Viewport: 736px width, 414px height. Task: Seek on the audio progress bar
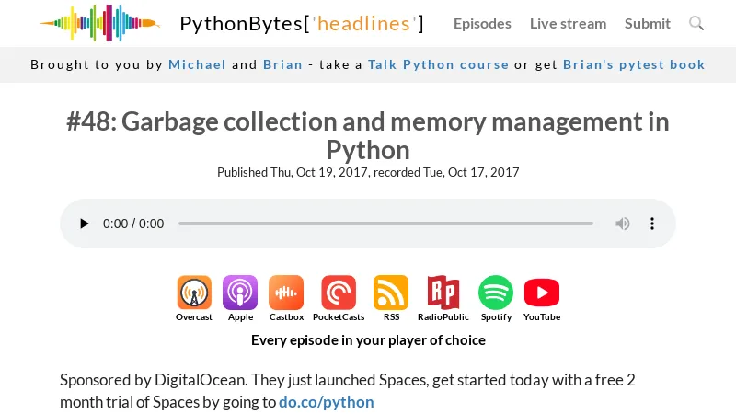coord(385,224)
